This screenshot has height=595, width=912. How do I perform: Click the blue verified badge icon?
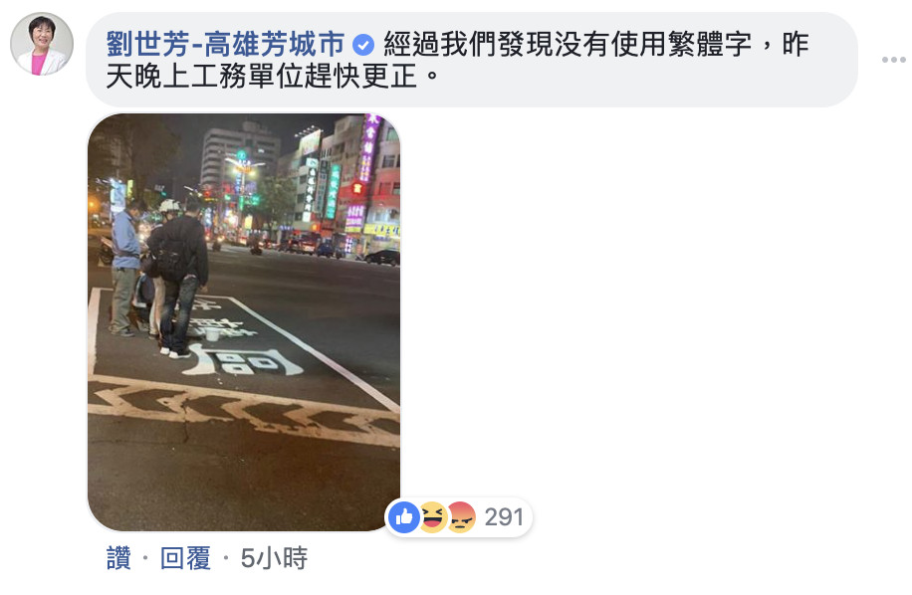click(363, 45)
